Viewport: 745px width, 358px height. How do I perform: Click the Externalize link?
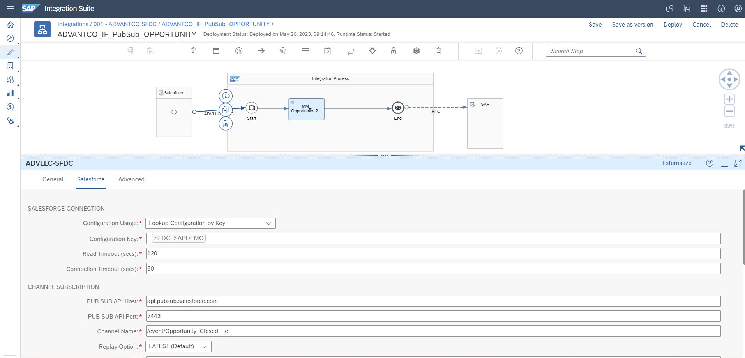coord(677,163)
